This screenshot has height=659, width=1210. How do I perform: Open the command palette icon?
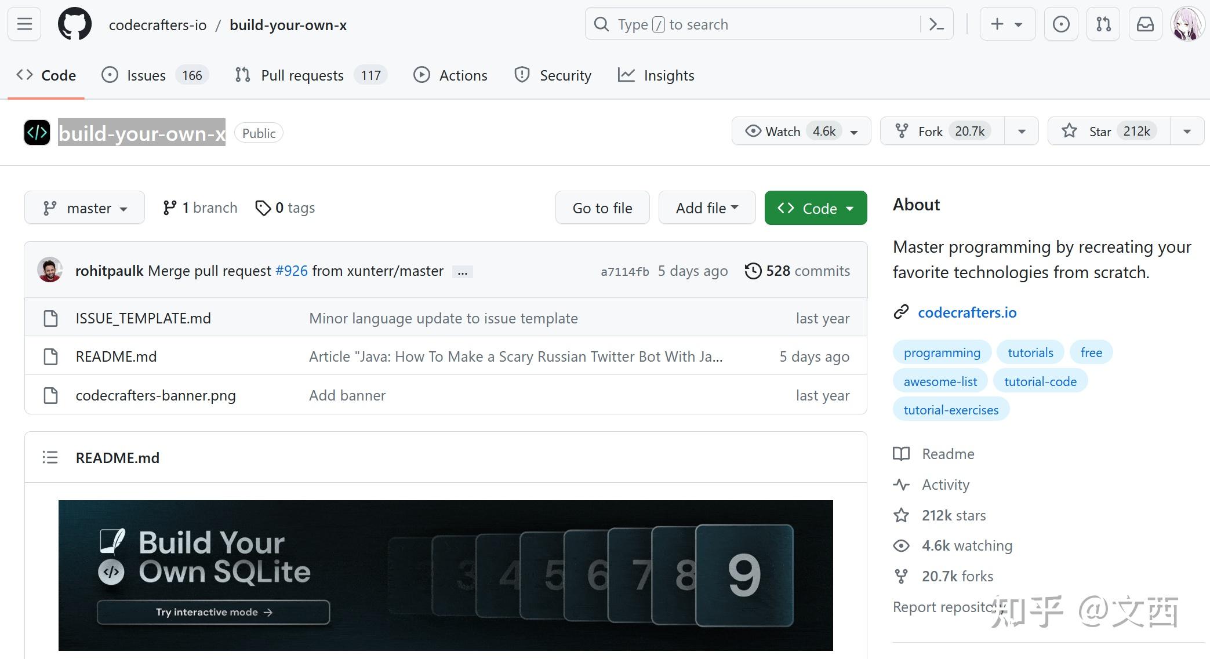pos(936,24)
